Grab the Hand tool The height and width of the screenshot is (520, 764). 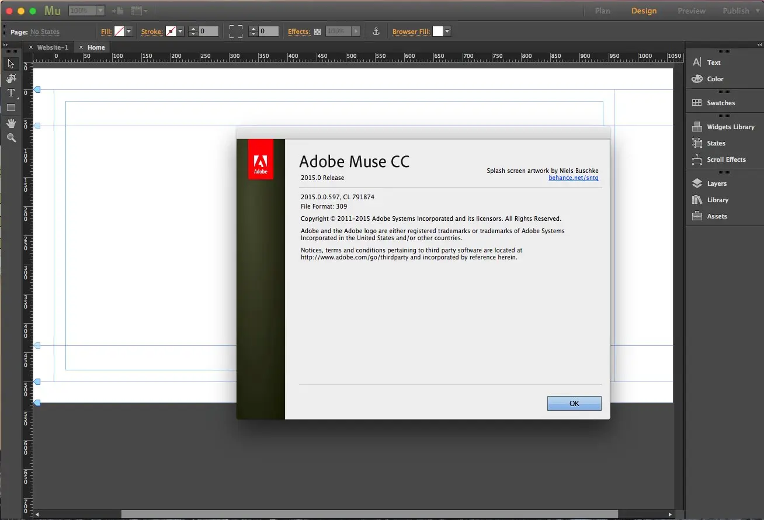[x=11, y=123]
